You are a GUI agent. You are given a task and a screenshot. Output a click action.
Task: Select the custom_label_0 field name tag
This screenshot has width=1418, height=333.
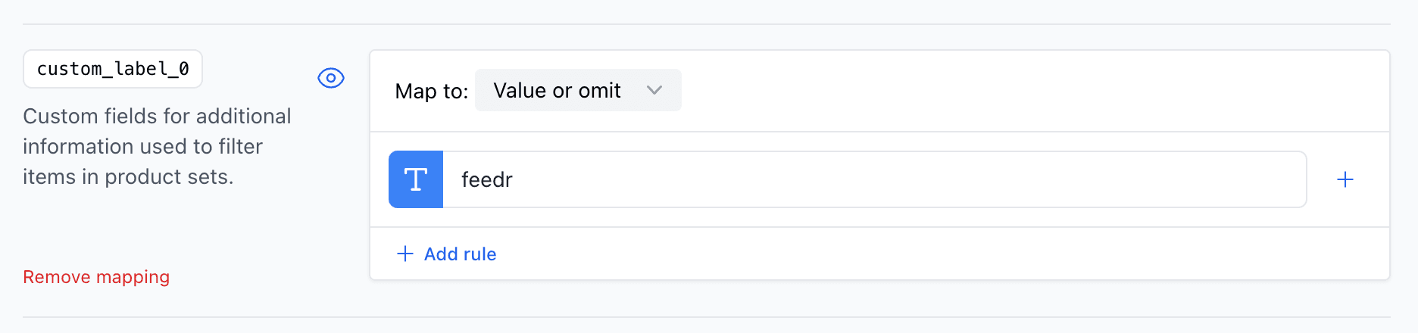pos(113,69)
